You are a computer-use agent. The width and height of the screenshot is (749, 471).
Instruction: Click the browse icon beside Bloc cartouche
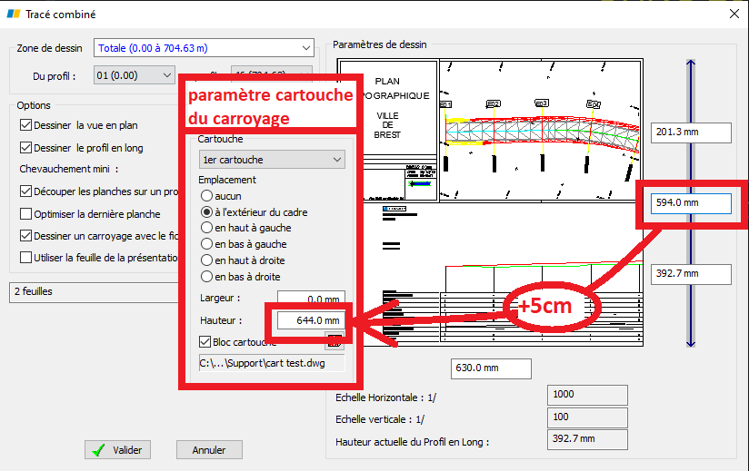point(335,341)
